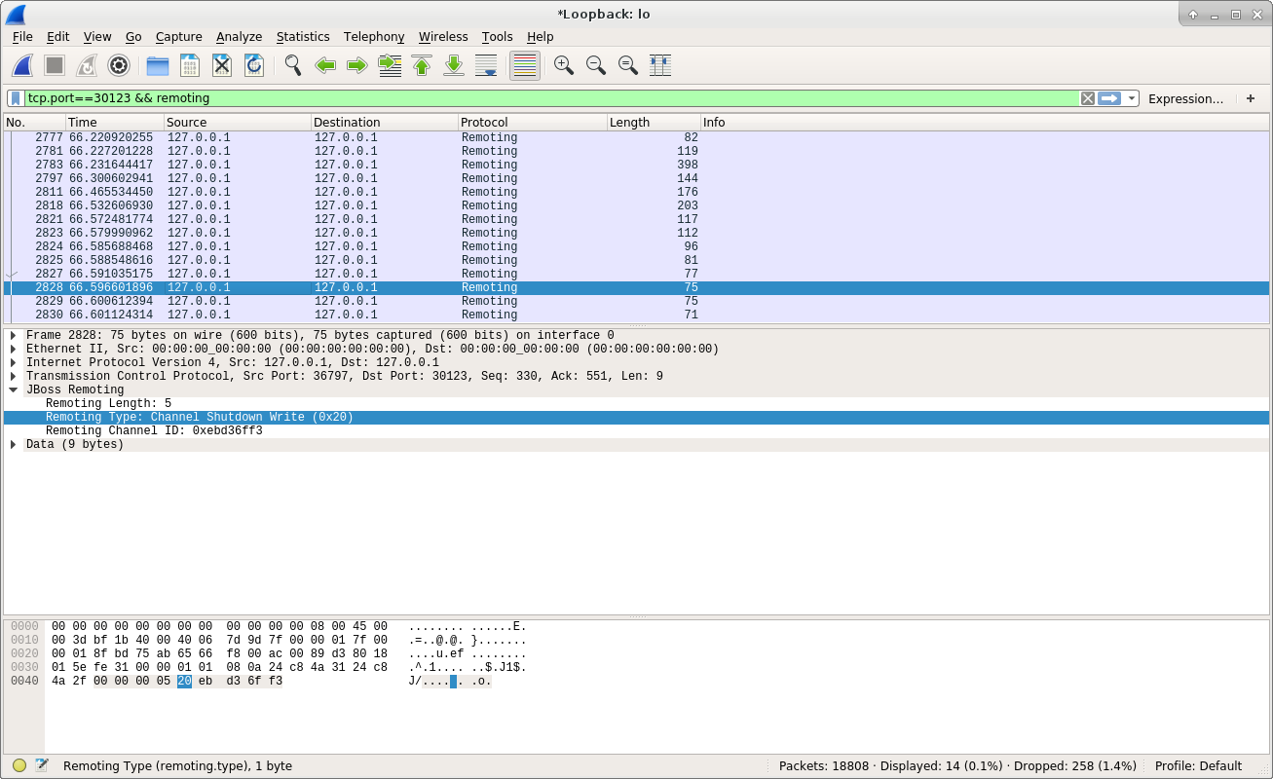
Task: Select the hex byte 20 in bytes pane
Action: point(184,681)
